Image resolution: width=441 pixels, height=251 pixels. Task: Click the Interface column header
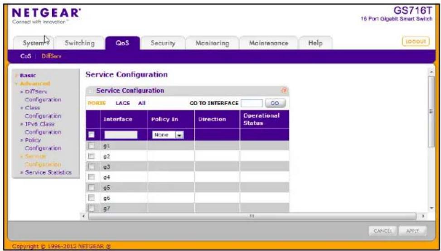(x=118, y=119)
